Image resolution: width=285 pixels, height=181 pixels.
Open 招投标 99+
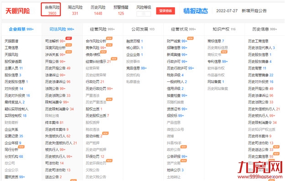click(176, 116)
